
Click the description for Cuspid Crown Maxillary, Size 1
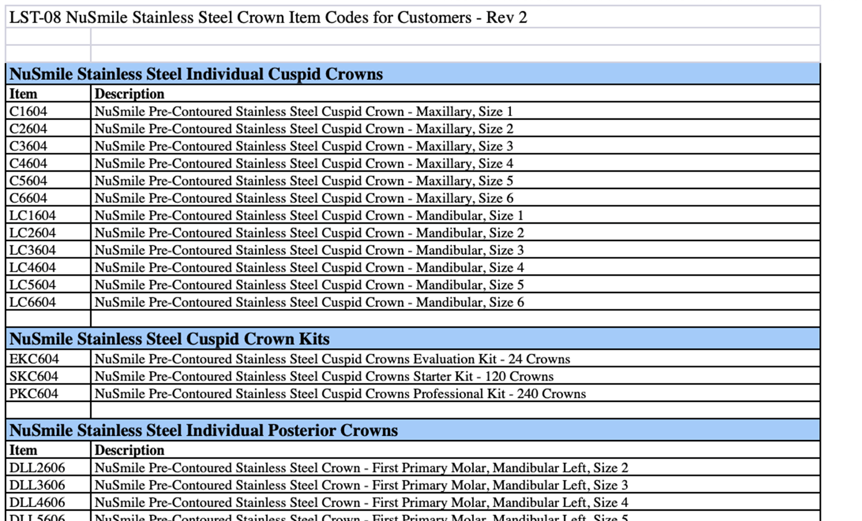click(x=456, y=111)
